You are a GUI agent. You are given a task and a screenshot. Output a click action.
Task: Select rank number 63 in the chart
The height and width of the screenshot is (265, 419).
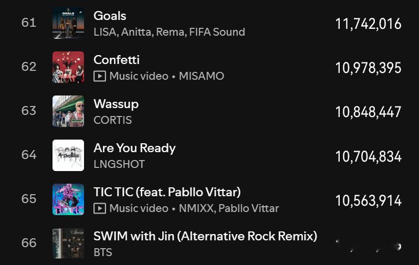29,111
